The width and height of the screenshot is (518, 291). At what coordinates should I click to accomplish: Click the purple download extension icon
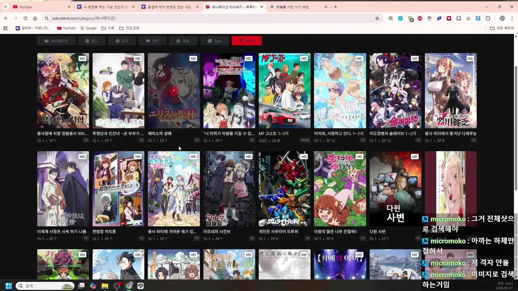[459, 18]
